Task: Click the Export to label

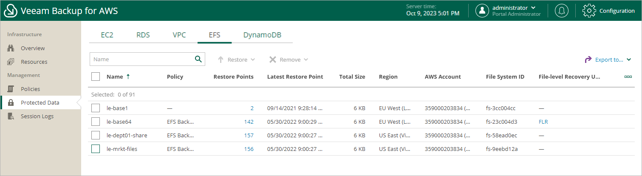Action: pos(609,60)
